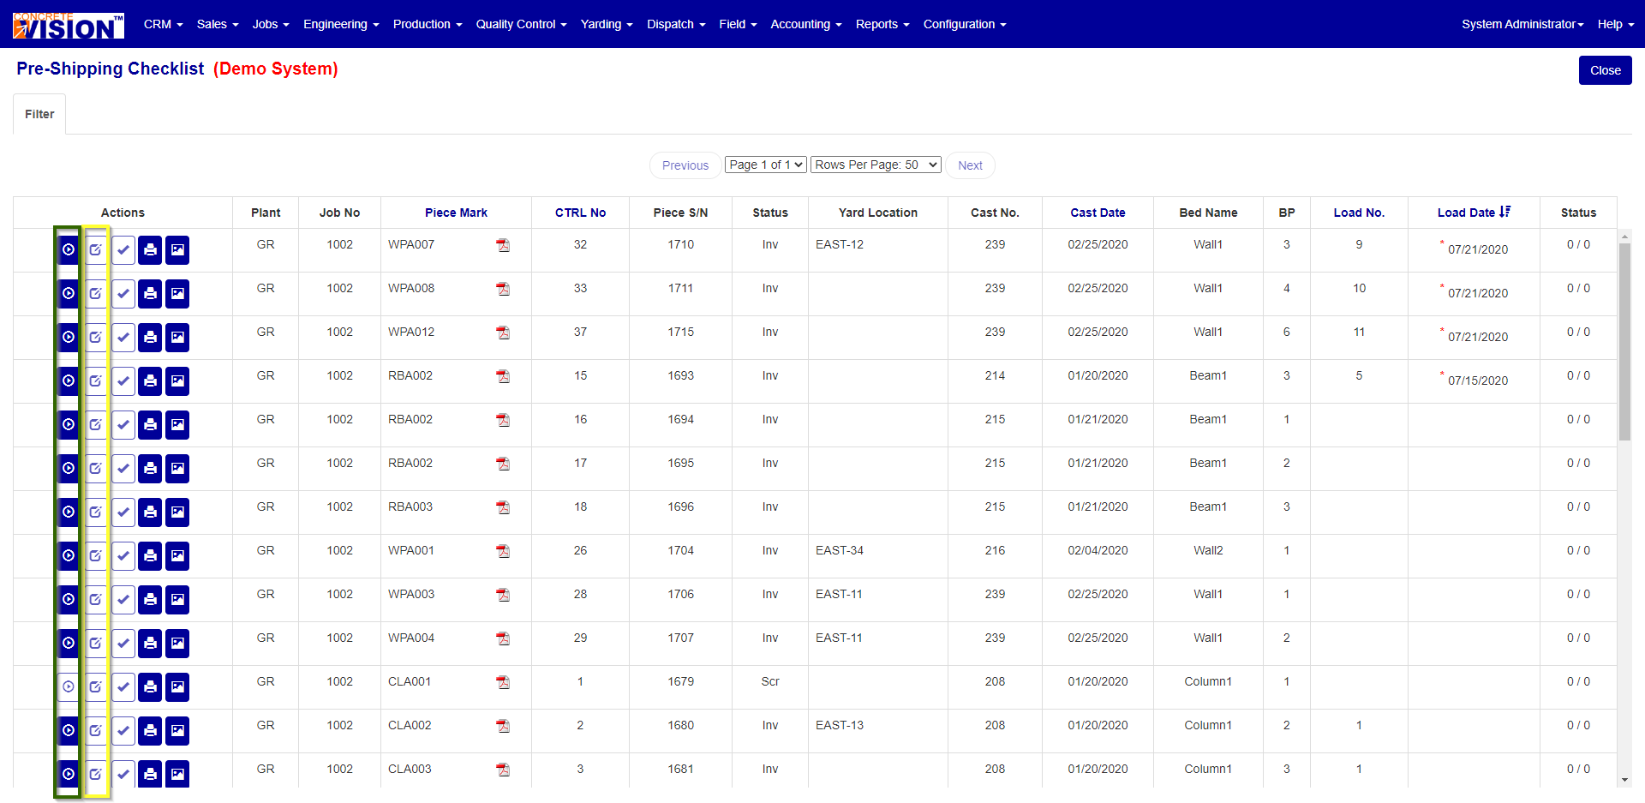1645x803 pixels.
Task: Open the Reports menu
Action: [x=882, y=24]
